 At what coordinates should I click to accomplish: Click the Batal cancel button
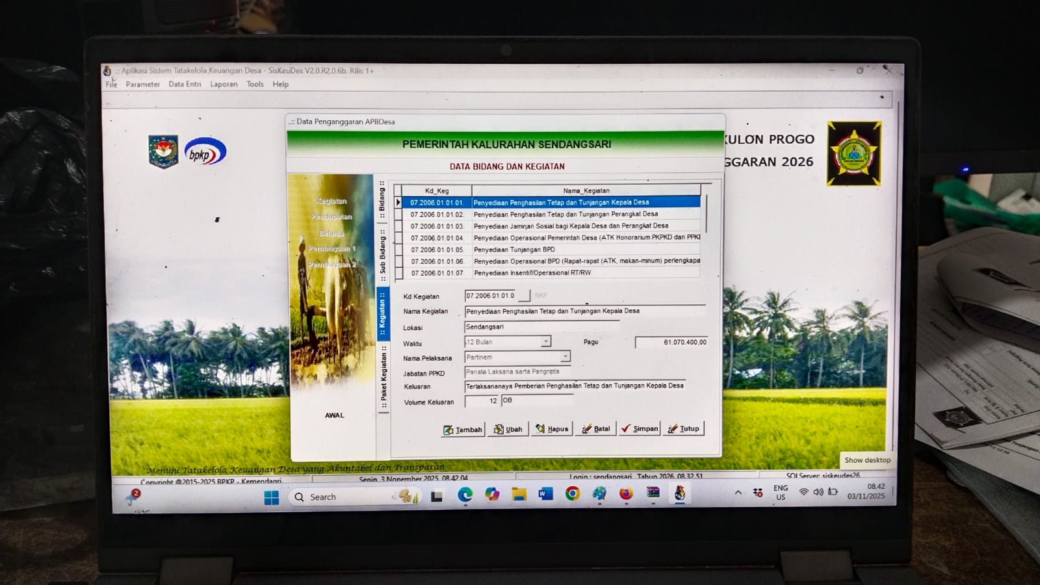coord(595,429)
